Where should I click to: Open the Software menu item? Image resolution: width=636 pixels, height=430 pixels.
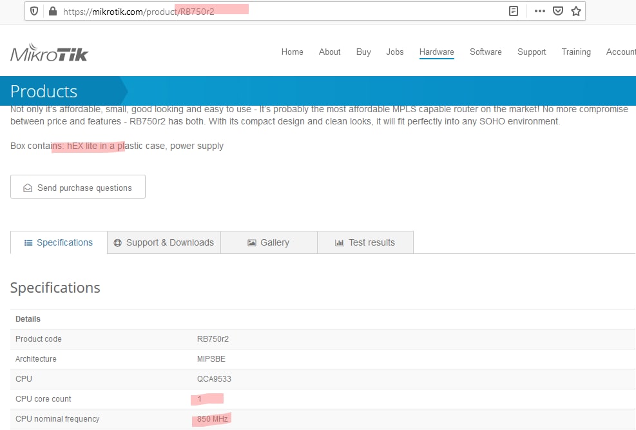tap(485, 52)
